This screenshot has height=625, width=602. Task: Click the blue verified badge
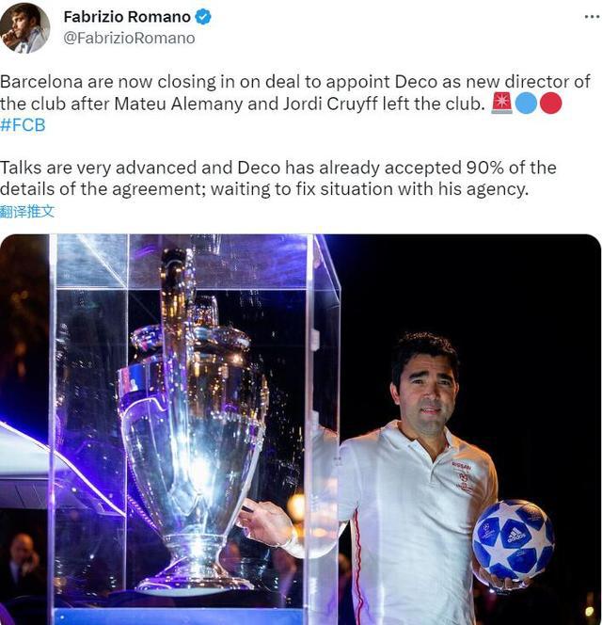click(203, 17)
